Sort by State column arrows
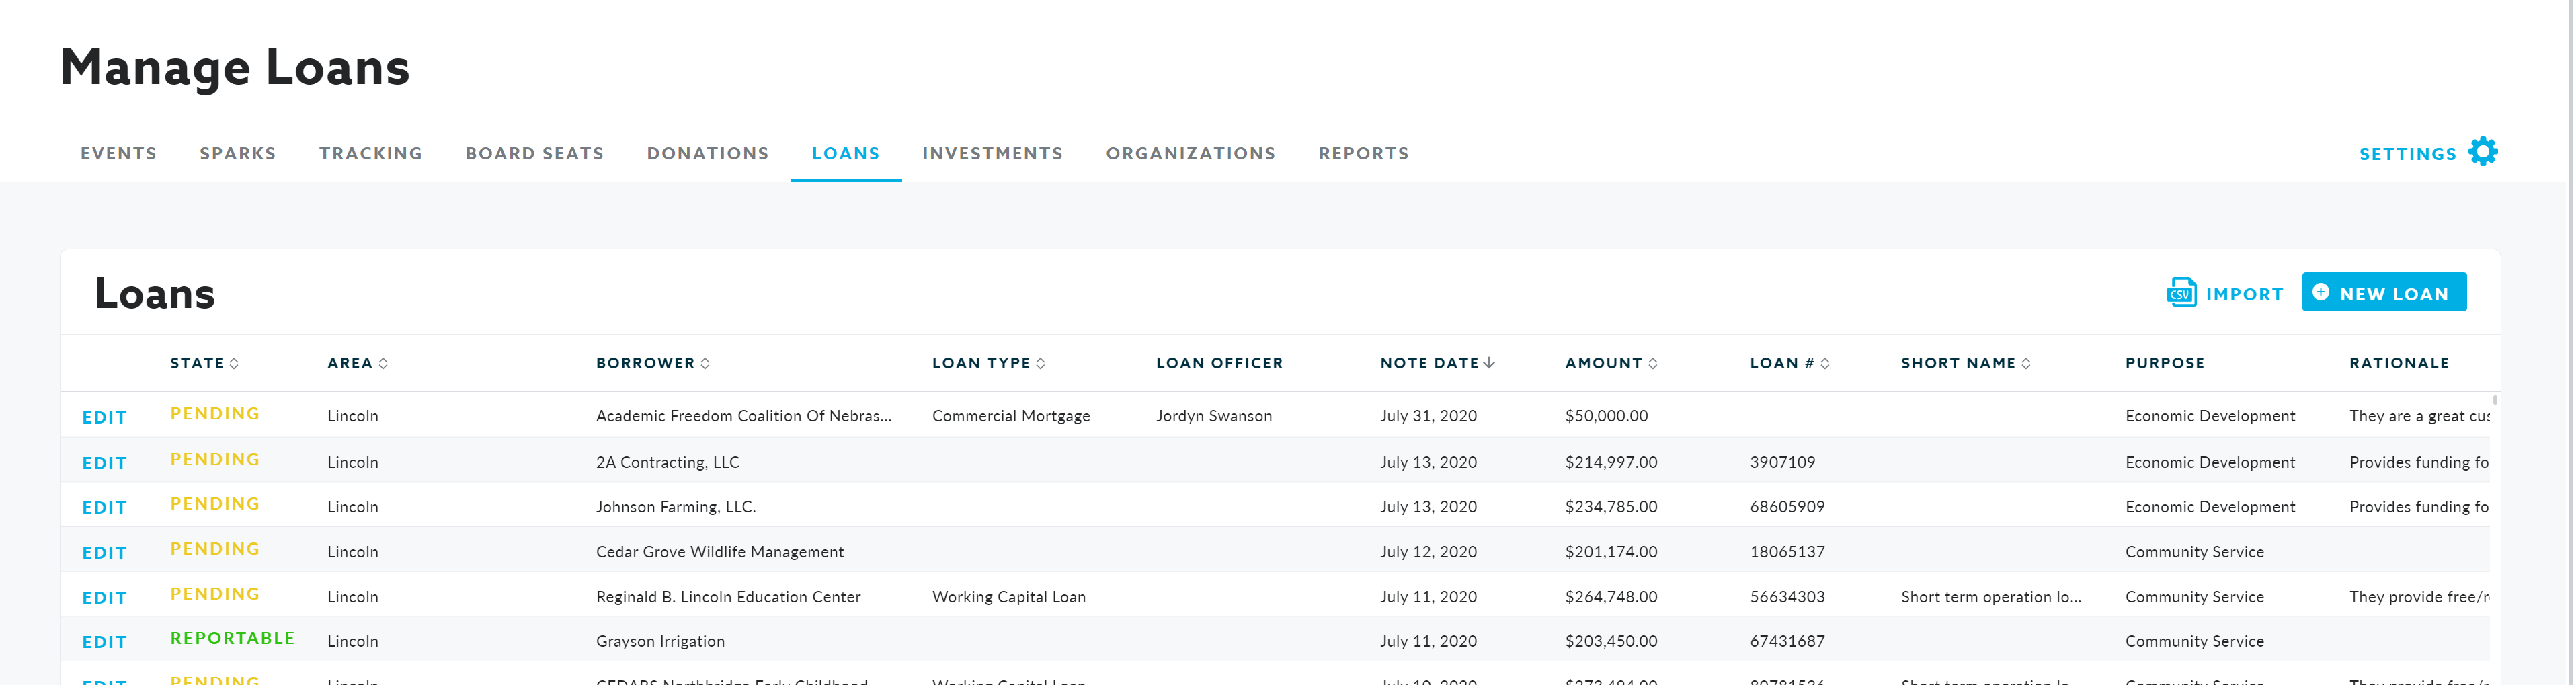The image size is (2576, 685). [234, 364]
